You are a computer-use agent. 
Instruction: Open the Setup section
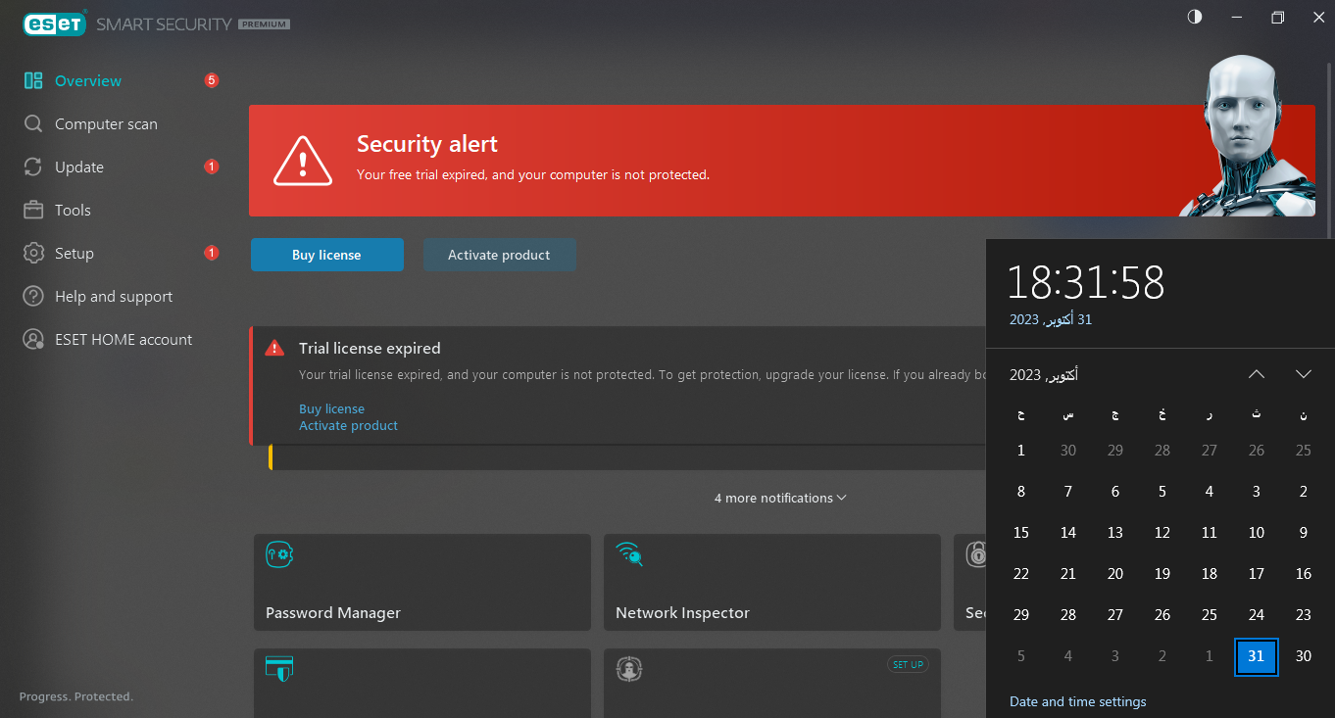point(74,254)
